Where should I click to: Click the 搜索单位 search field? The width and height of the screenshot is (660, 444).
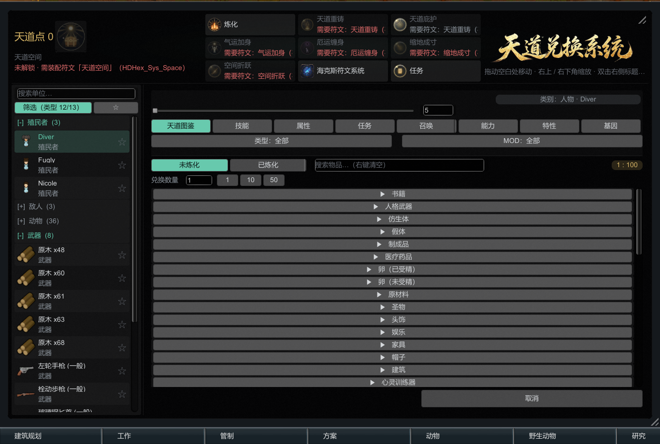[76, 94]
